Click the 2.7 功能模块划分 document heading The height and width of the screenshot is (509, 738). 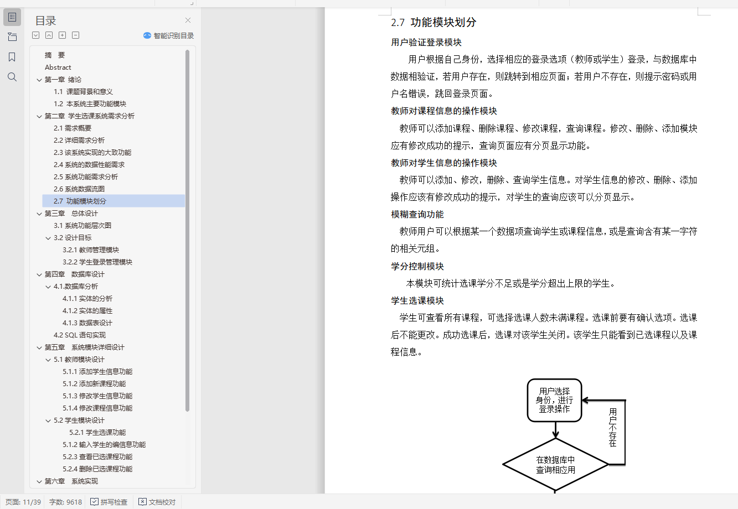[433, 23]
